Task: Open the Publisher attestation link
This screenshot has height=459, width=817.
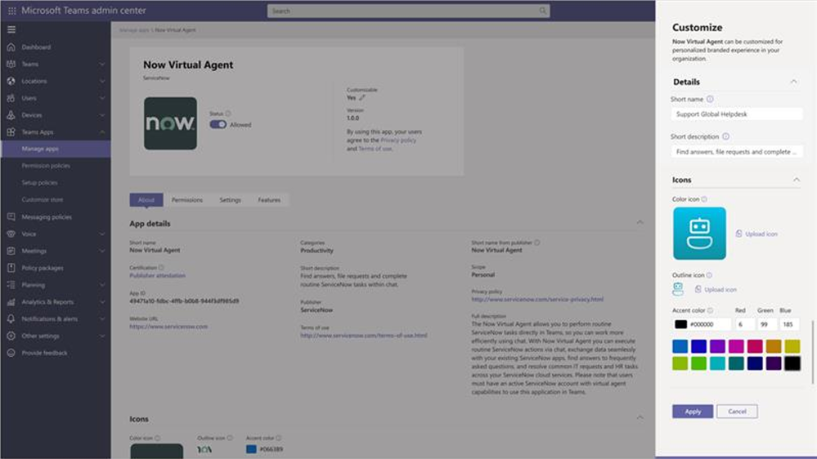Action: [157, 276]
